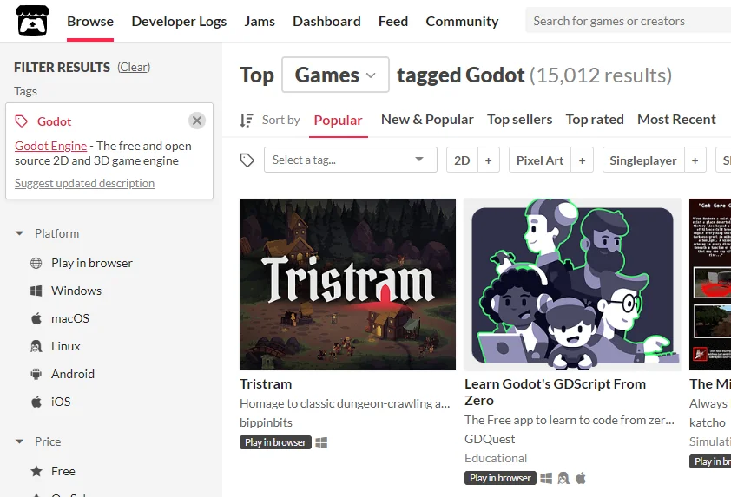The height and width of the screenshot is (497, 731).
Task: Filter by Android platform
Action: pyautogui.click(x=73, y=374)
